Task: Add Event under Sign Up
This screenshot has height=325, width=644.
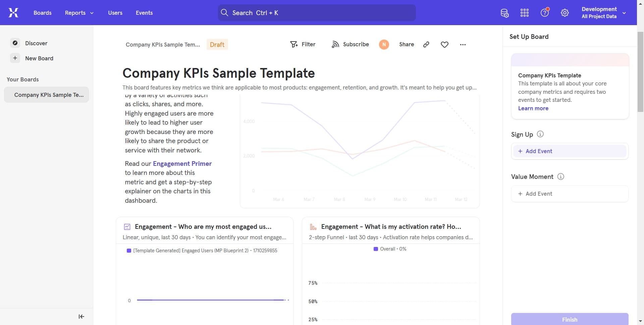Action: (x=569, y=151)
